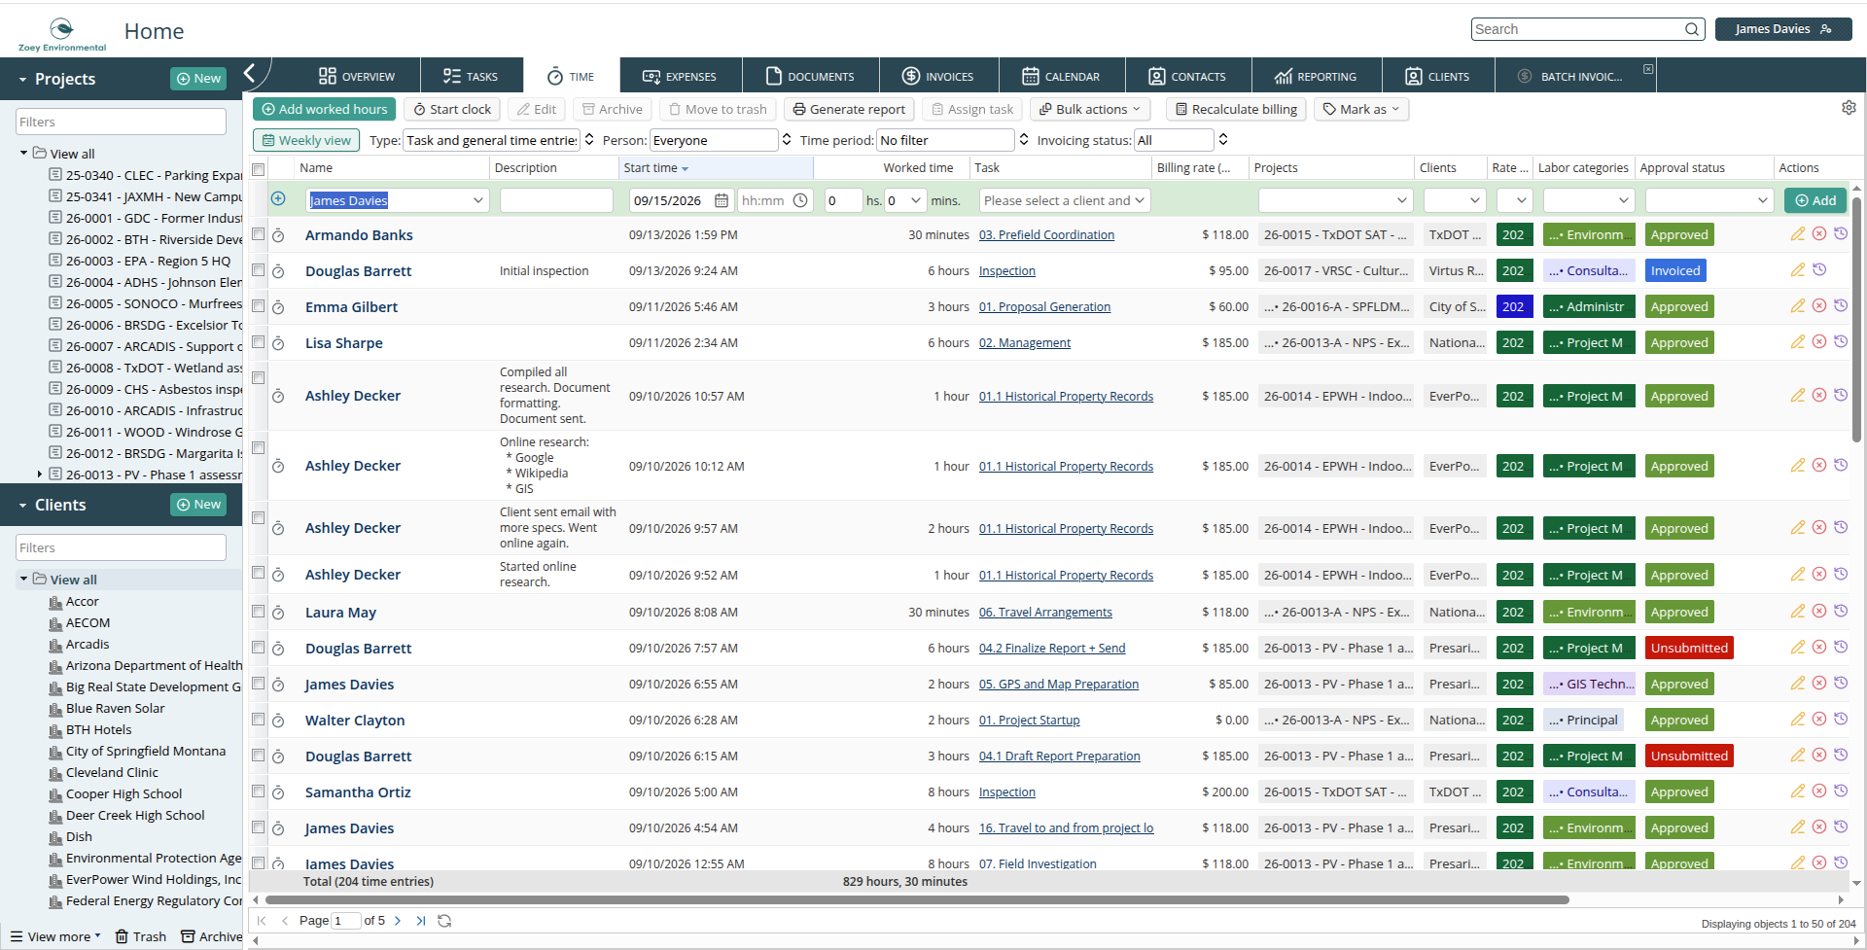Go to the Calendar tab
Viewport: 1867px width, 950px height.
coord(1061,76)
